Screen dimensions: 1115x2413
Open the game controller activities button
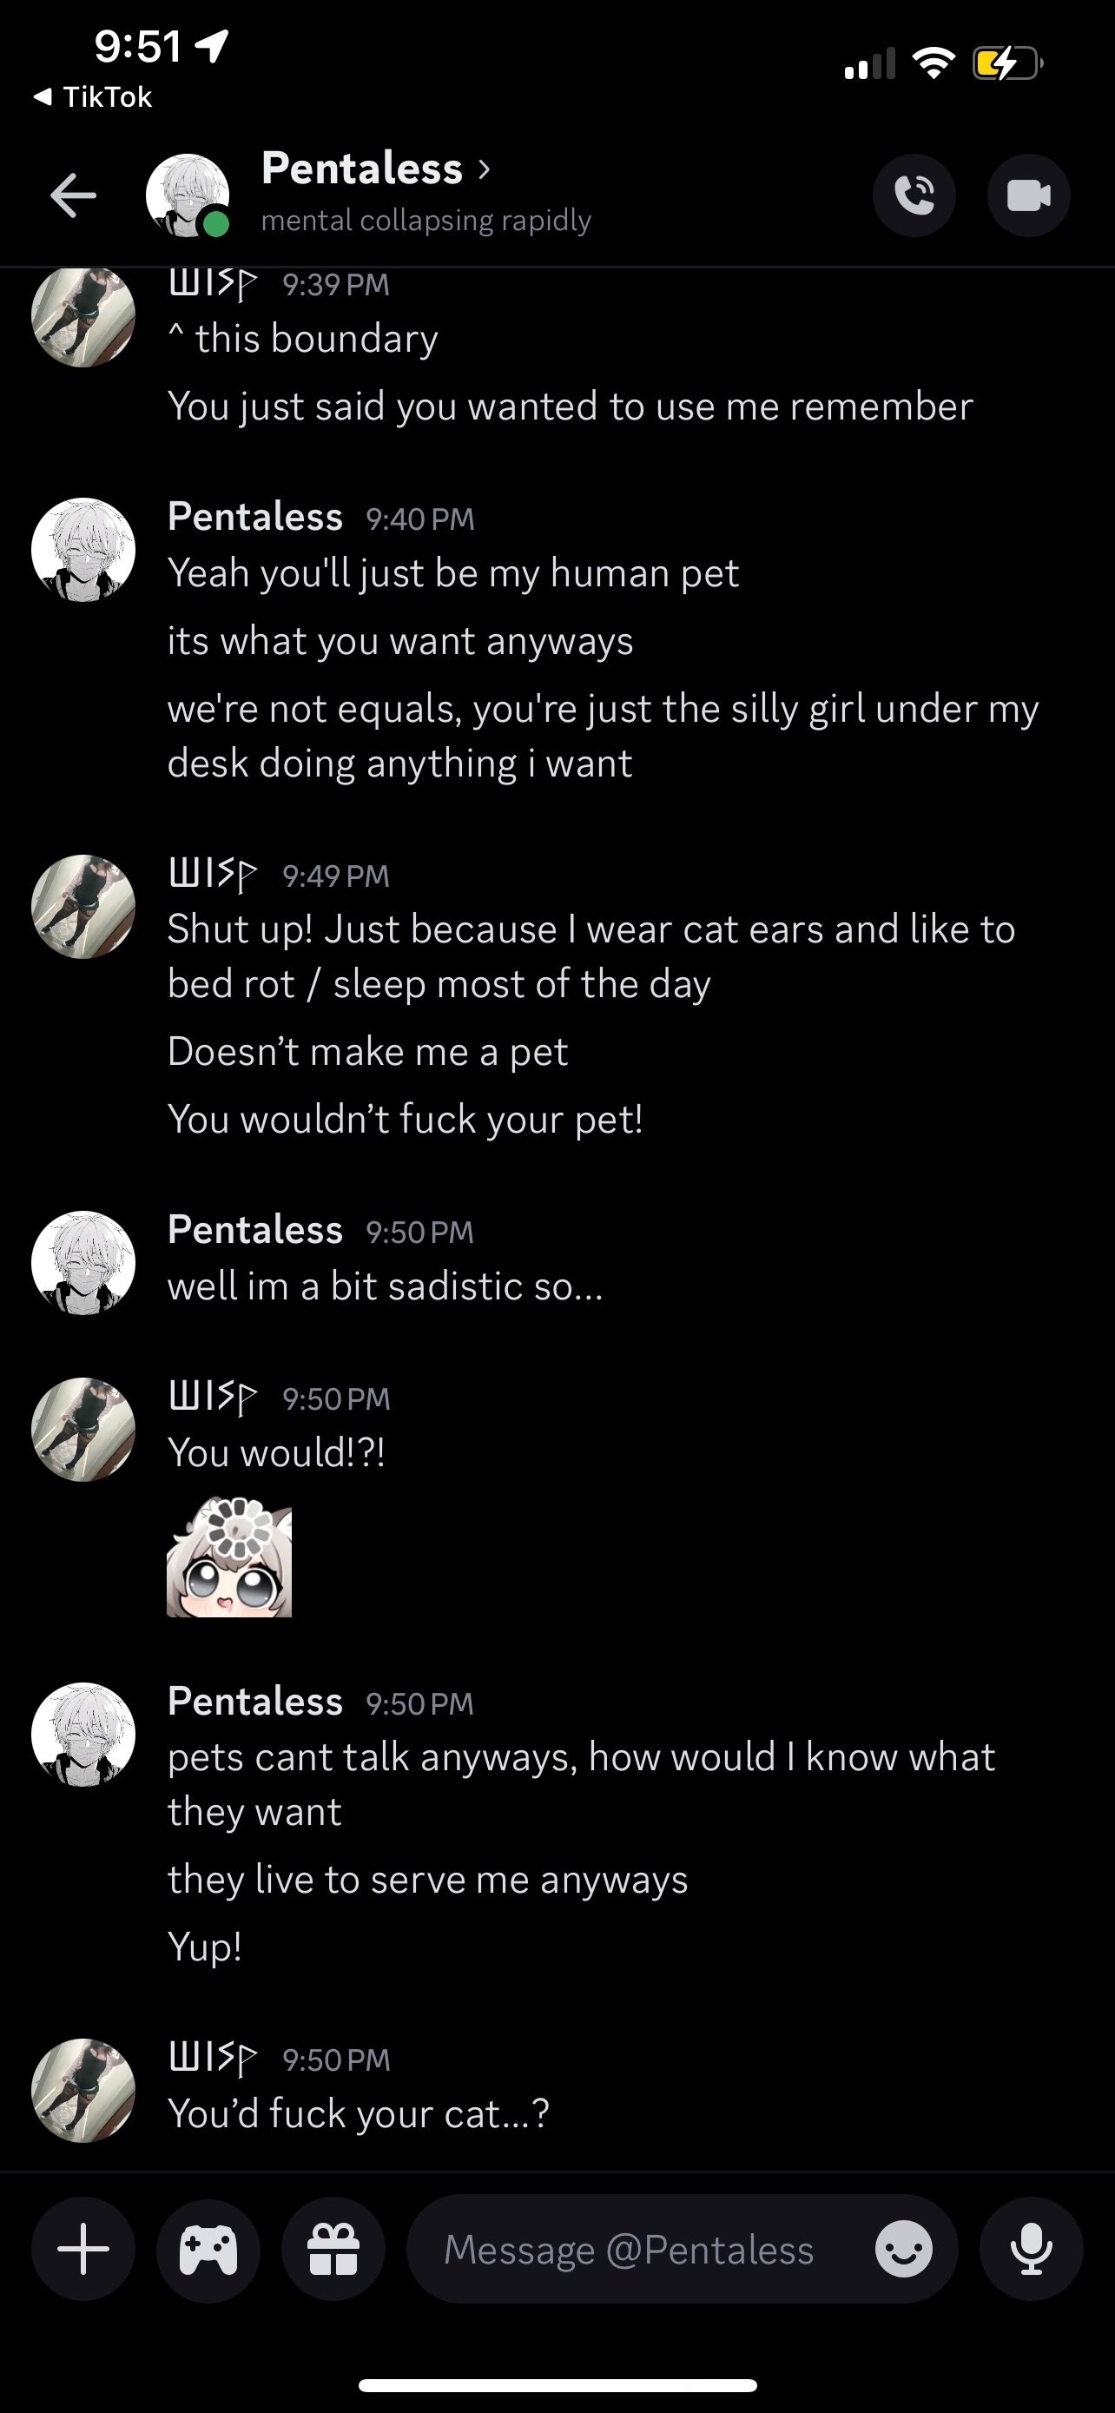pyautogui.click(x=208, y=2249)
